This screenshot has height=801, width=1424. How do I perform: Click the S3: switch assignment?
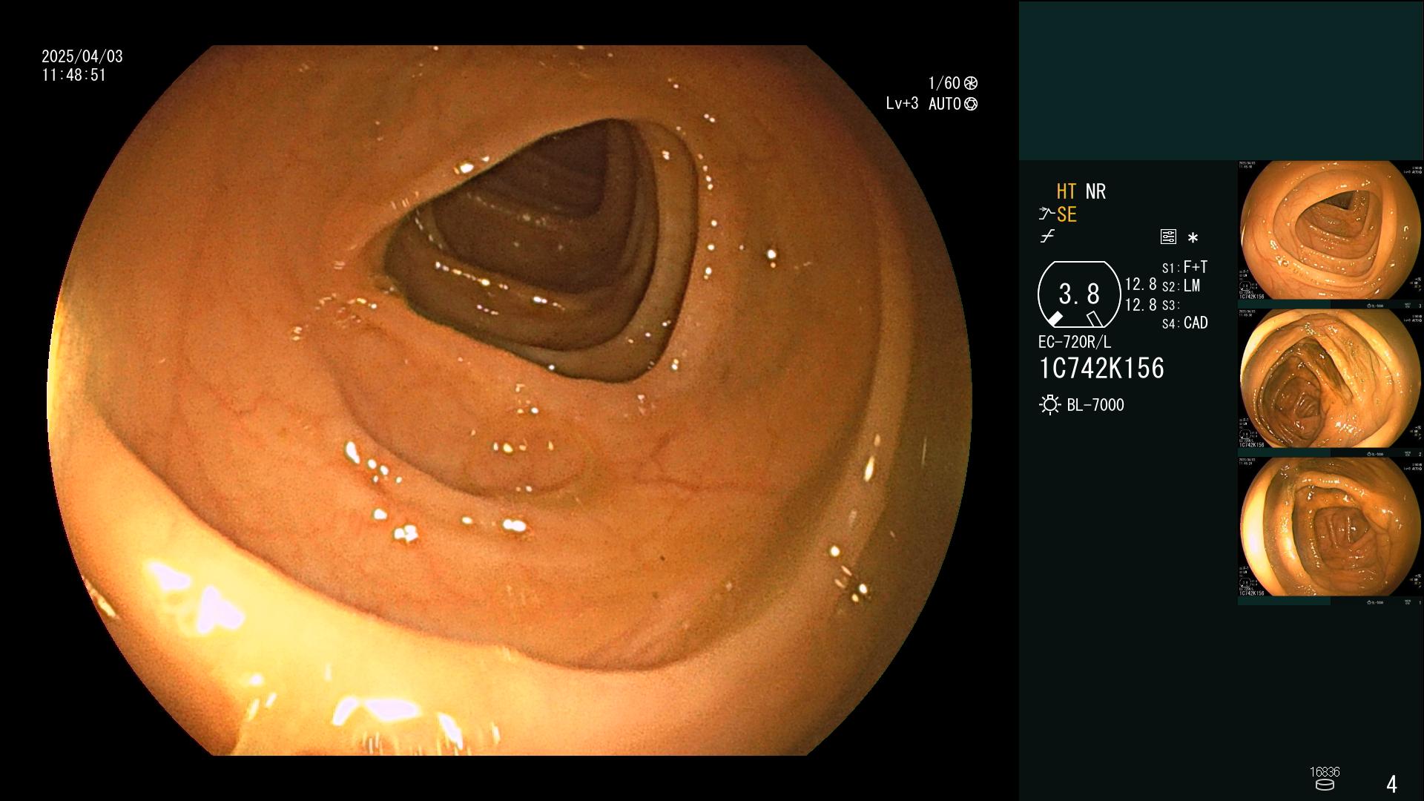(1170, 305)
